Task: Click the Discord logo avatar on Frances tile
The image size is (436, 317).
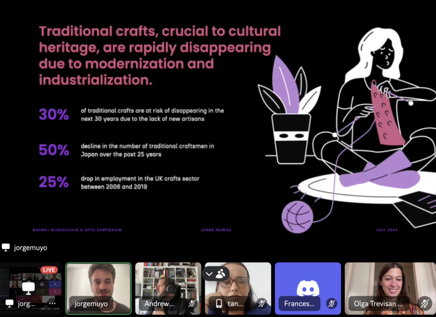Action: click(x=308, y=286)
